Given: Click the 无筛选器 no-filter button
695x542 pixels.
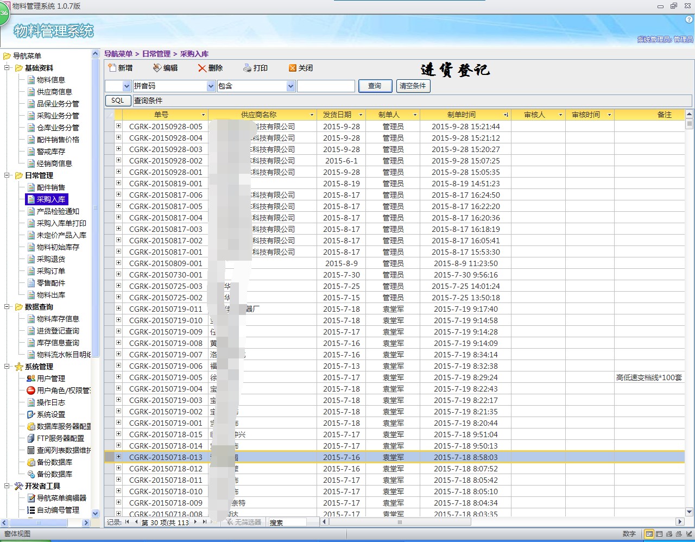Looking at the screenshot, I should point(244,522).
